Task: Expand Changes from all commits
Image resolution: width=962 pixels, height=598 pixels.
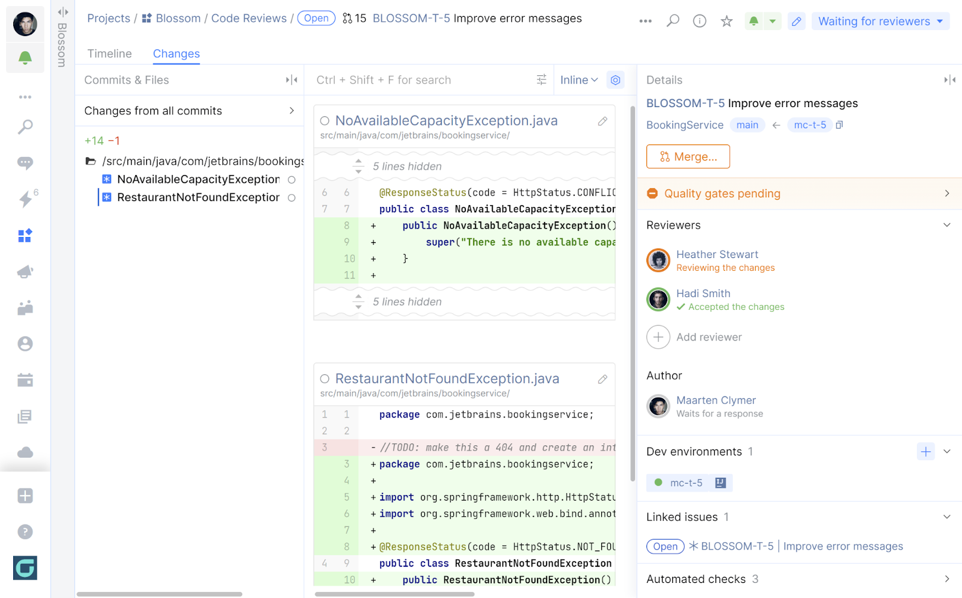Action: pos(189,111)
